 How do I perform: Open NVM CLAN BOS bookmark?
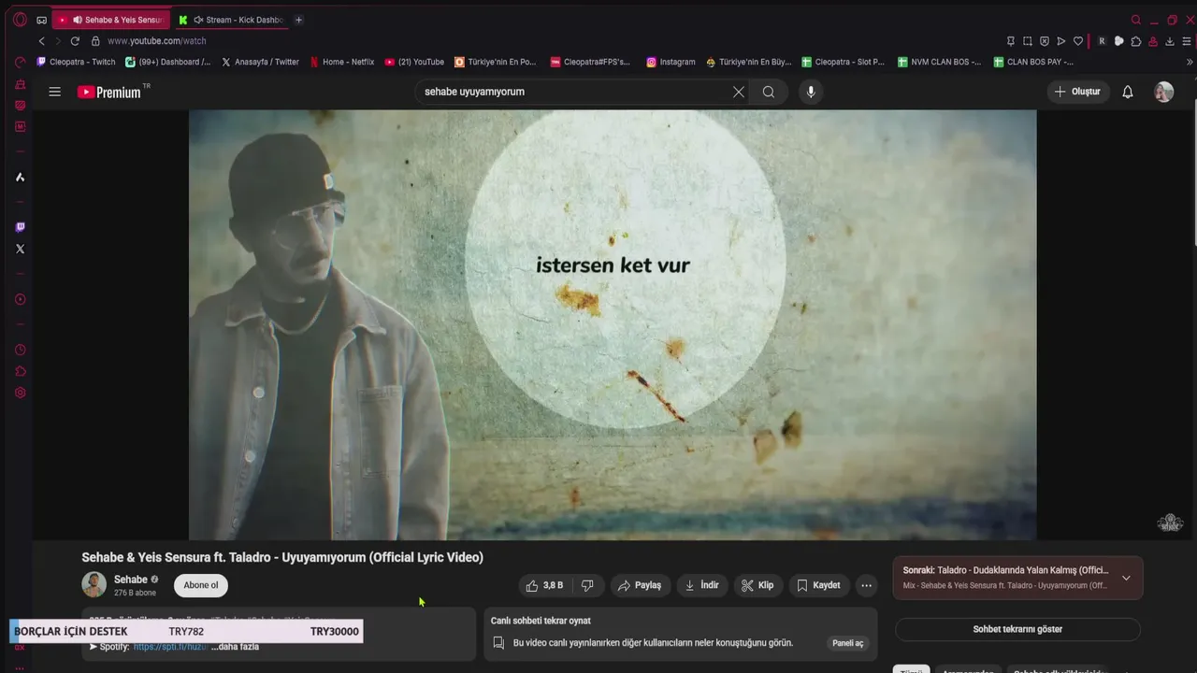point(939,62)
